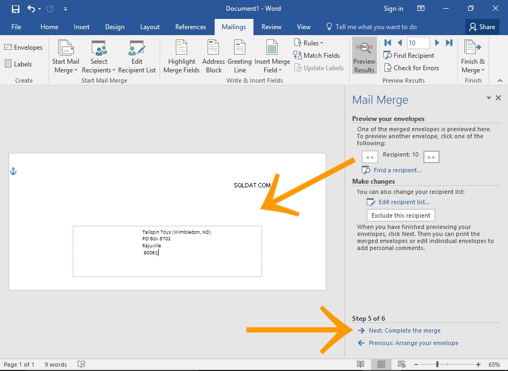Jump to the last record

click(449, 43)
